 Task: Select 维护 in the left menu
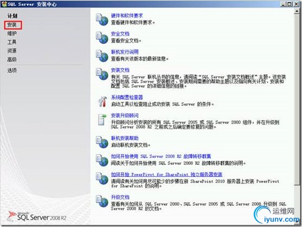(12, 33)
